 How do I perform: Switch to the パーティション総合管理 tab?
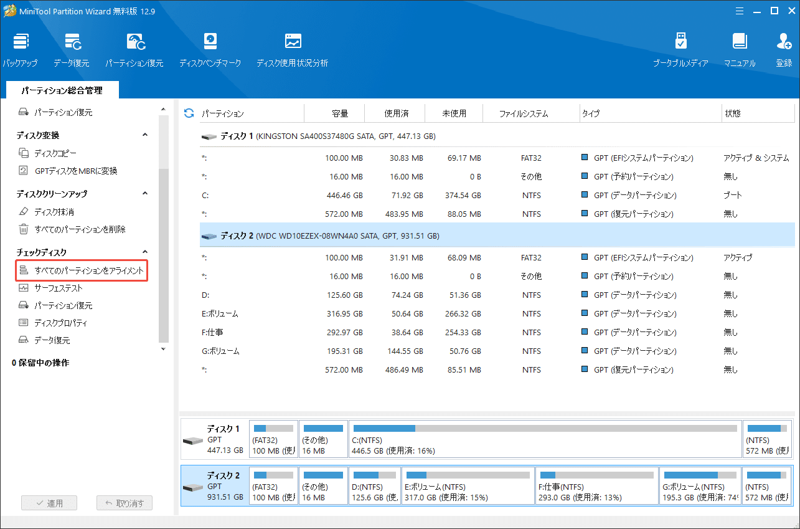61,90
